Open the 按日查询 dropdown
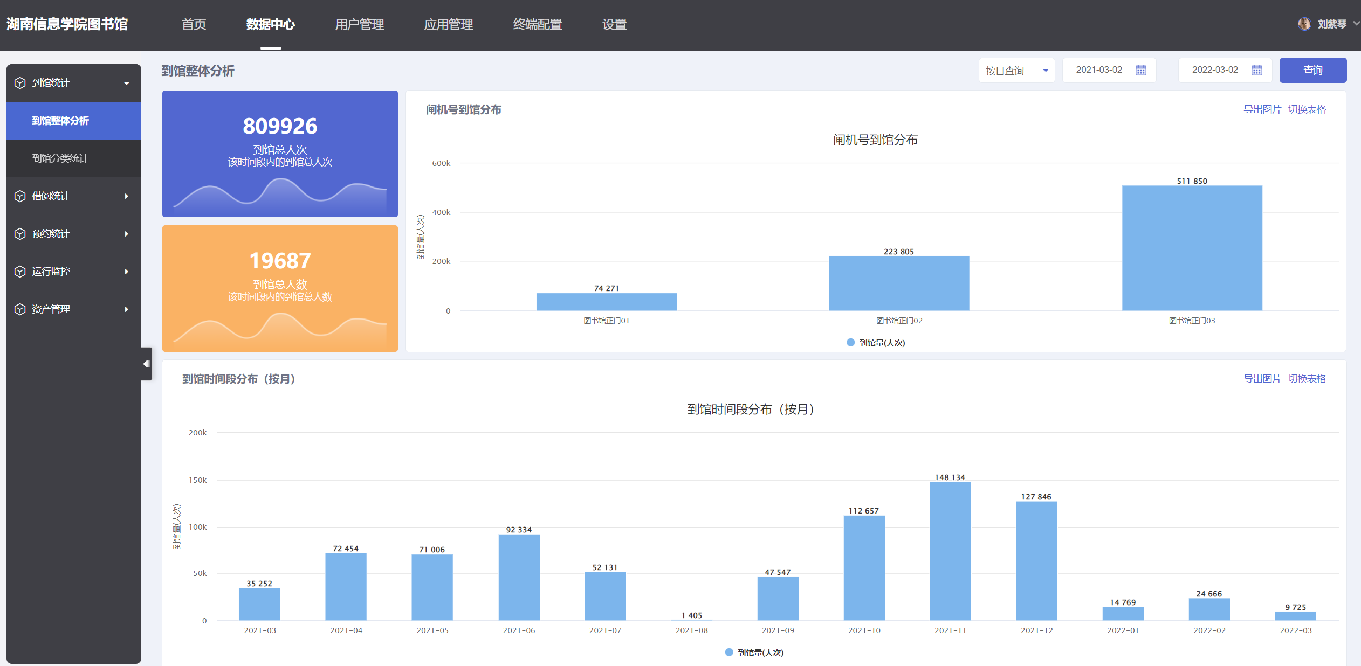This screenshot has height=666, width=1361. point(1016,71)
